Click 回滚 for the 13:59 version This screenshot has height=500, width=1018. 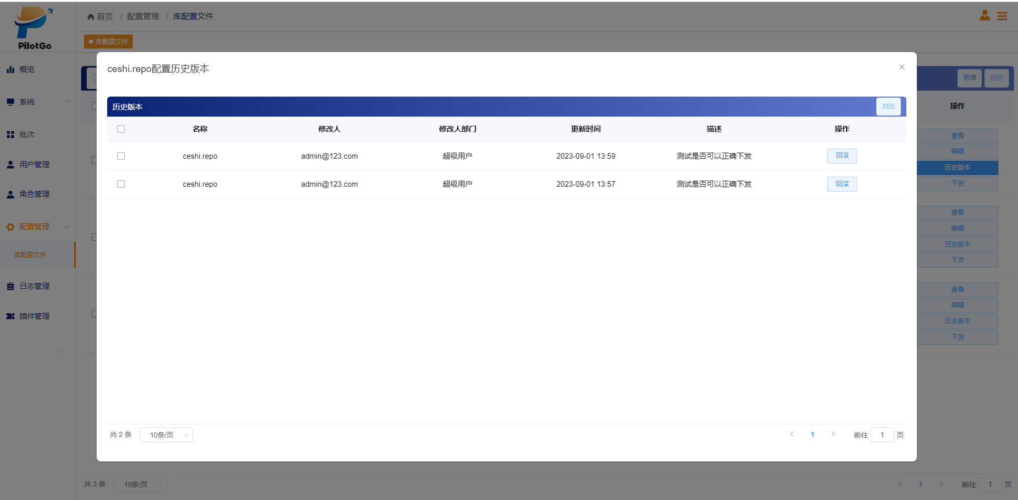pyautogui.click(x=842, y=156)
